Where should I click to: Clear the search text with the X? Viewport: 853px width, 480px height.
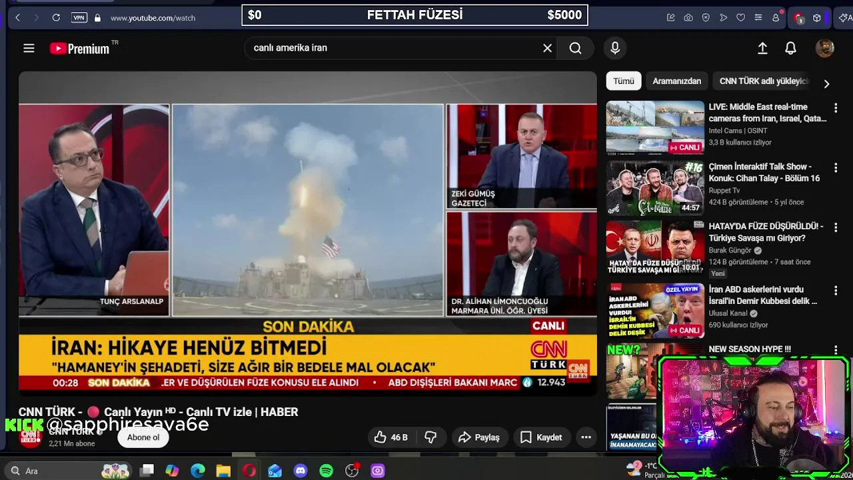click(547, 48)
